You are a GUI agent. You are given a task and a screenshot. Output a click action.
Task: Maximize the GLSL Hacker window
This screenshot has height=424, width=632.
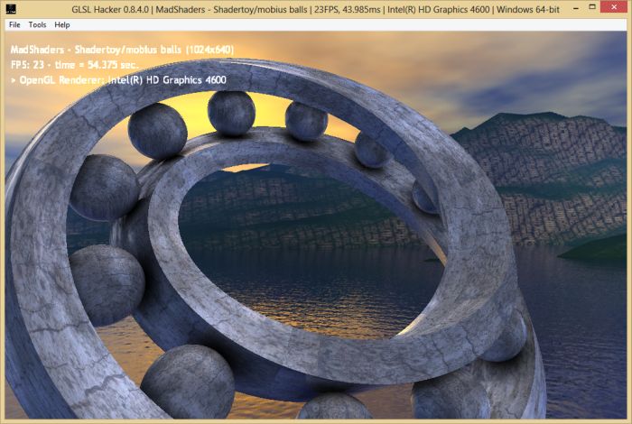pyautogui.click(x=591, y=7)
